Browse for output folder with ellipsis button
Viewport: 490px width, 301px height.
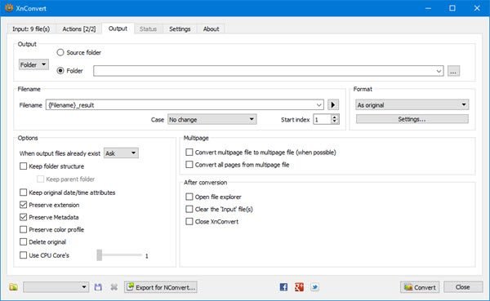453,71
